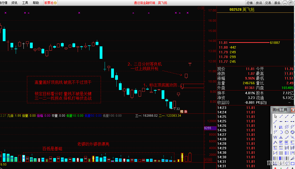Click the 14:29 tick row
Viewport: 295px width, 169px height.
(236, 148)
